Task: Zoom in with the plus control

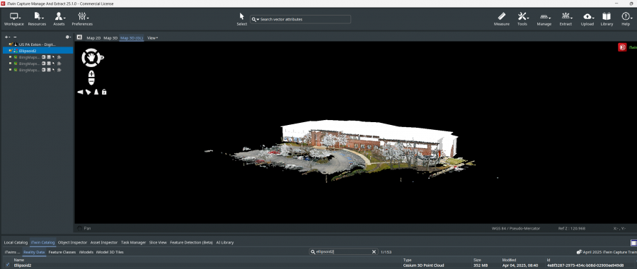Action: (x=91, y=74)
